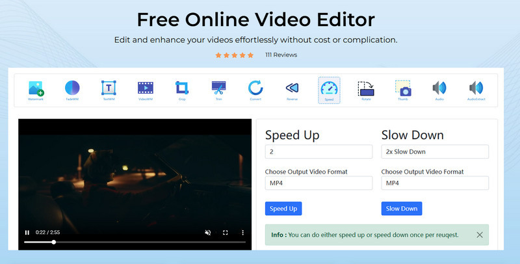This screenshot has height=264, width=520.
Task: Open Speed Up output format dropdown
Action: (318, 183)
